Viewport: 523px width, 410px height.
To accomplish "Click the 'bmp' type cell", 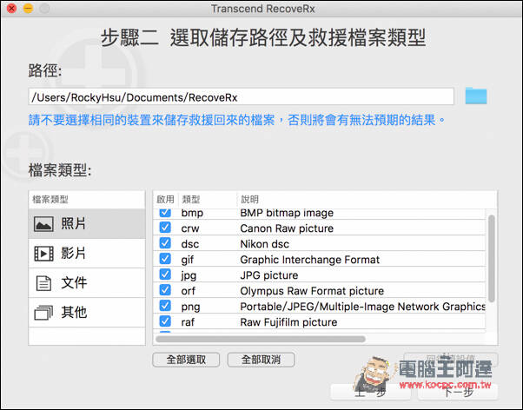I will [192, 213].
